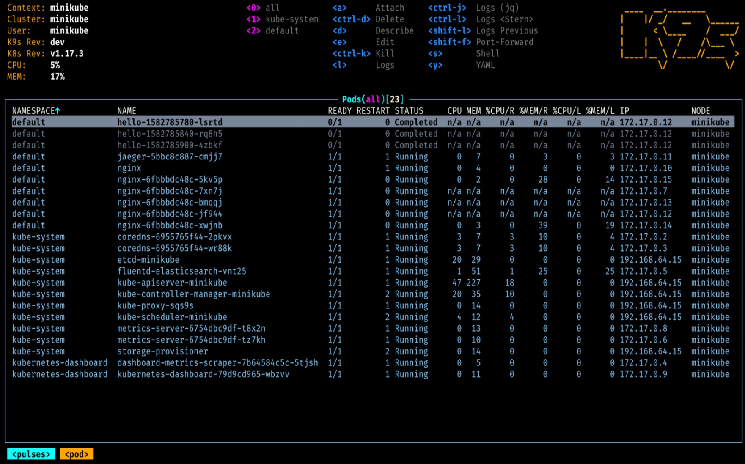Select the etcd-minikube pod row
Viewport: 745px width, 464px height.
[x=373, y=260]
